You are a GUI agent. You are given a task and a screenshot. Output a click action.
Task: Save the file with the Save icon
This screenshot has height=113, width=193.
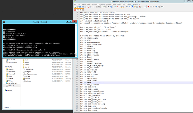click(x=80, y=7)
